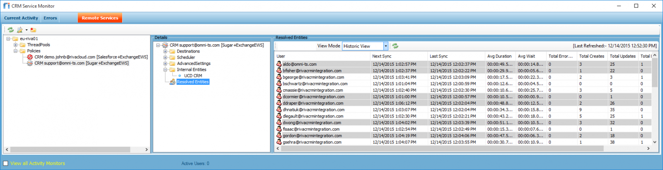Sort table by User column header
The width and height of the screenshot is (663, 170).
click(323, 56)
